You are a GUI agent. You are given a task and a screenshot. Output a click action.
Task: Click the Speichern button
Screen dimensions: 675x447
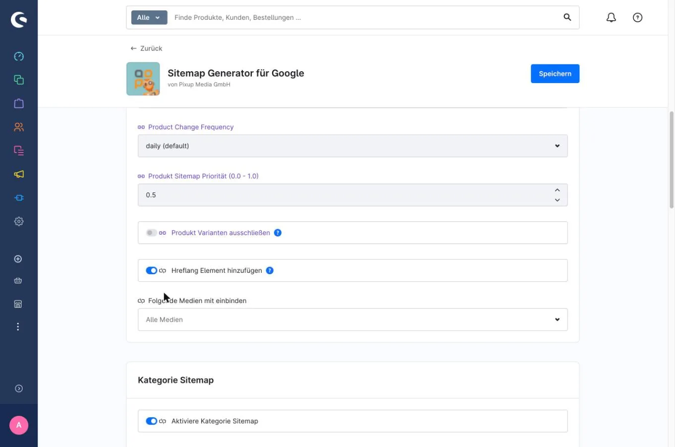(x=555, y=74)
